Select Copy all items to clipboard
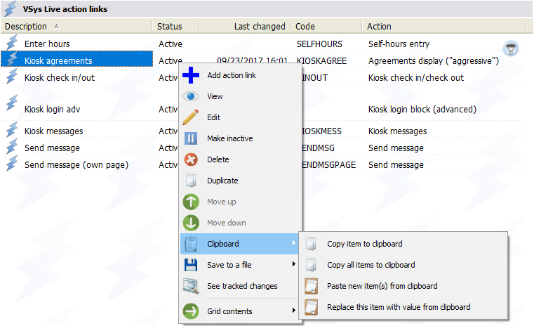534x326 pixels. tap(371, 265)
